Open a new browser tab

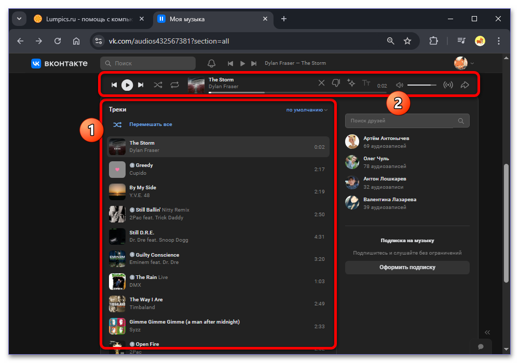pos(284,19)
